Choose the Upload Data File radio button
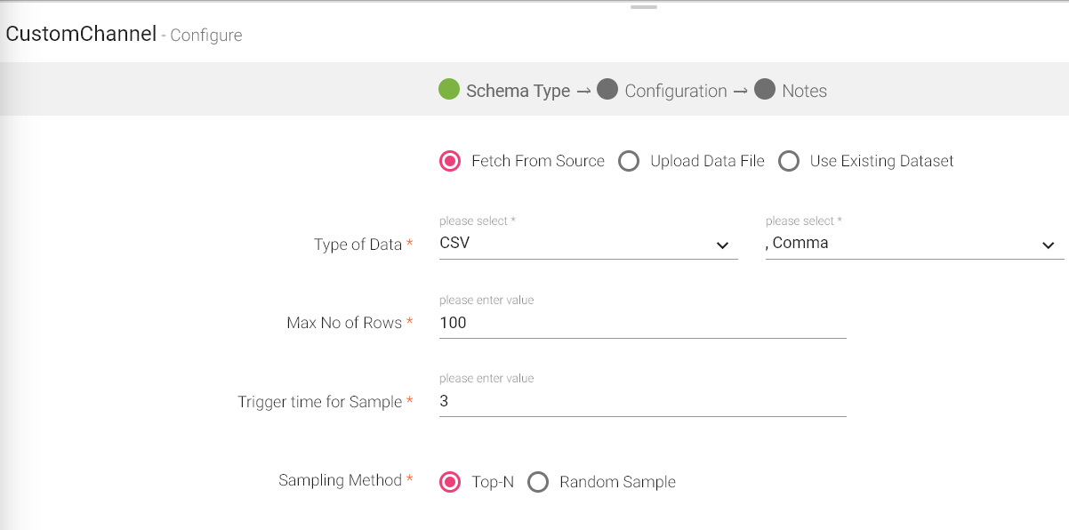Viewport: 1069px width, 530px height. [x=629, y=161]
